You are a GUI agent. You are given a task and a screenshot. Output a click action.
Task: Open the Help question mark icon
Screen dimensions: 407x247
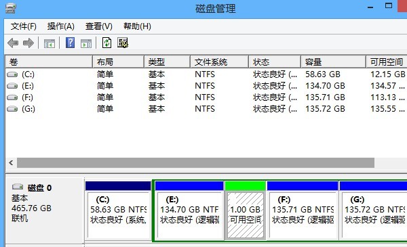[70, 43]
